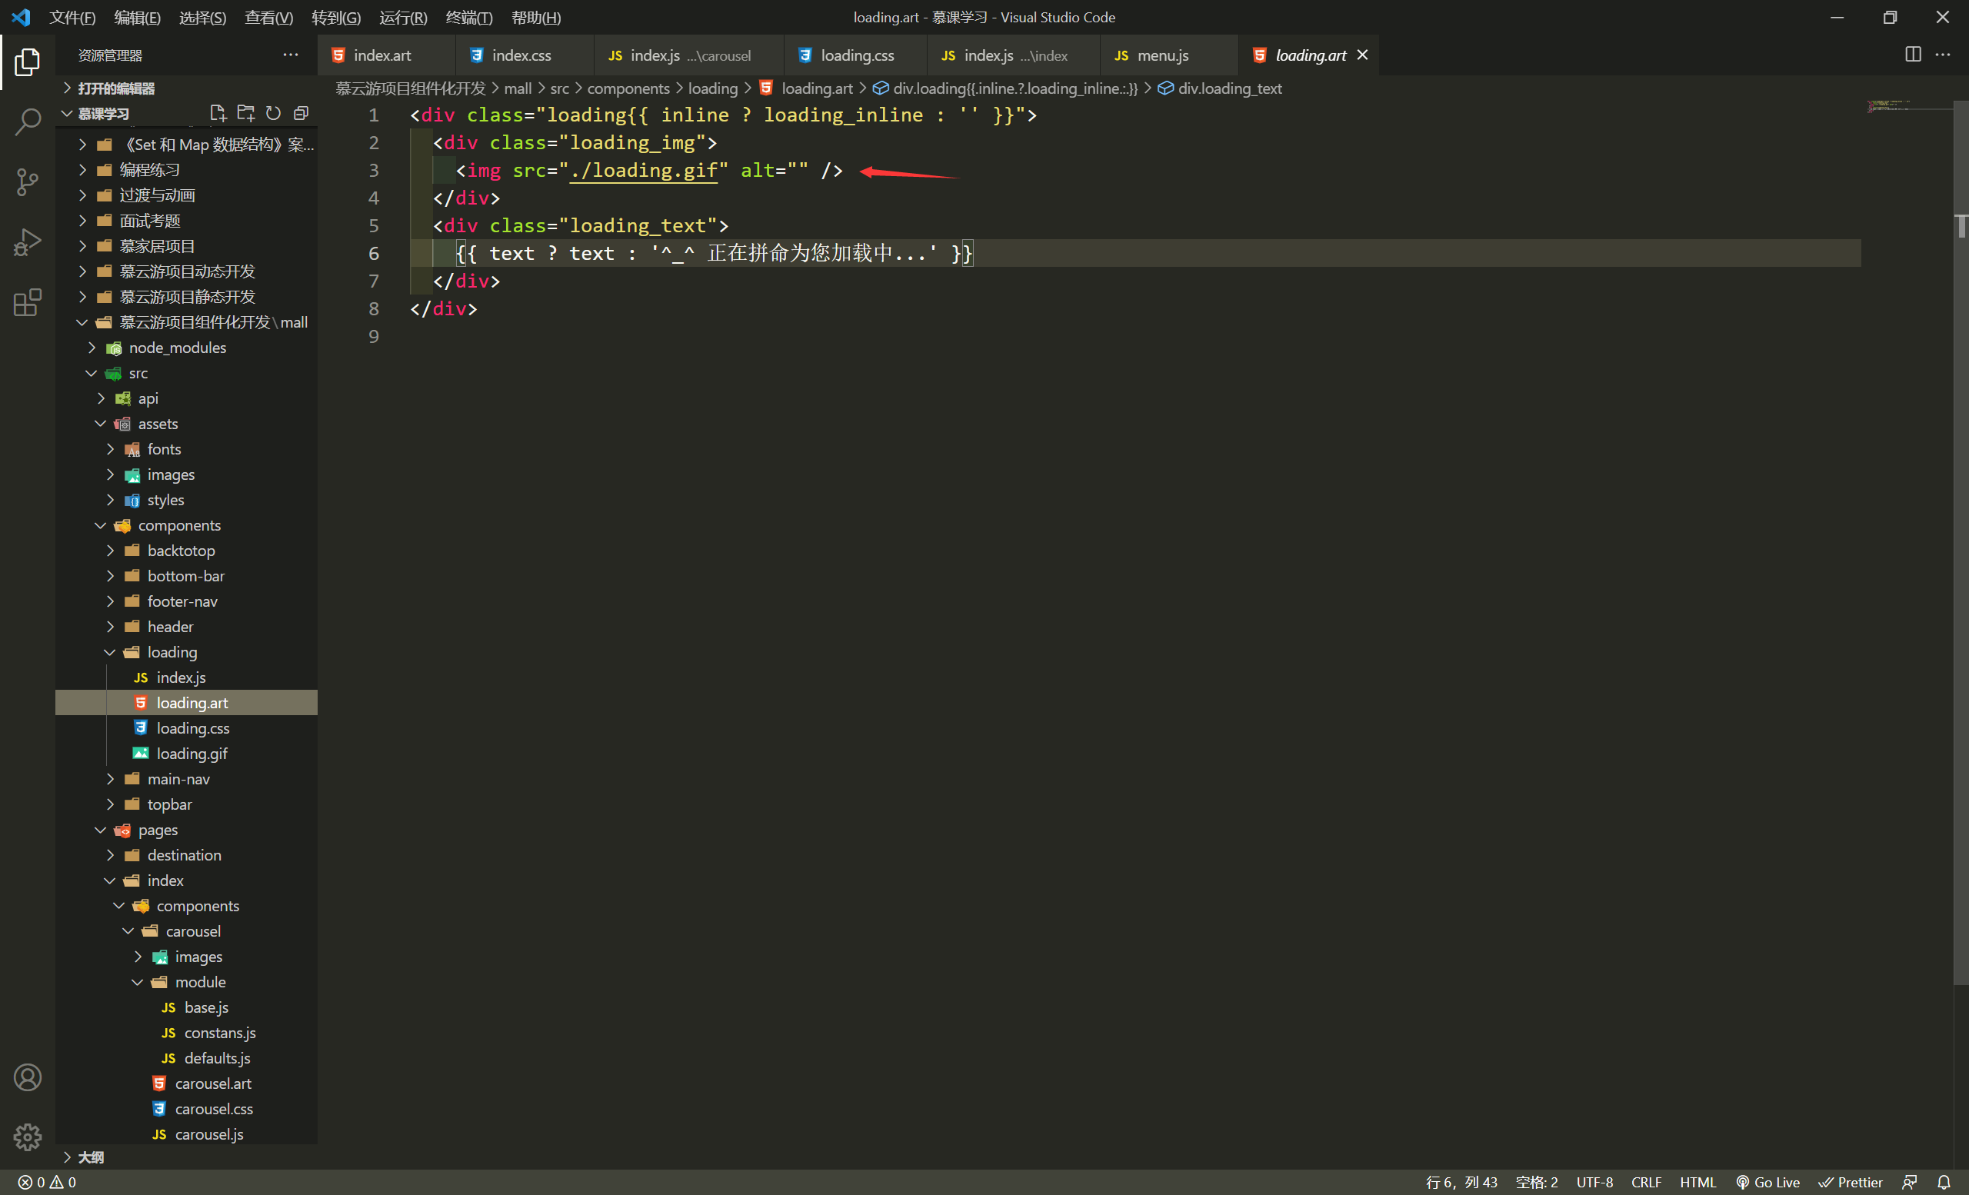1969x1195 pixels.
Task: Open the 查看(V) menu
Action: point(268,17)
